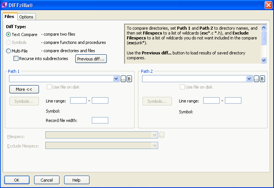Click the Filespecs browse (...) button
Image resolution: width=274 pixels, height=188 pixels.
162,135
